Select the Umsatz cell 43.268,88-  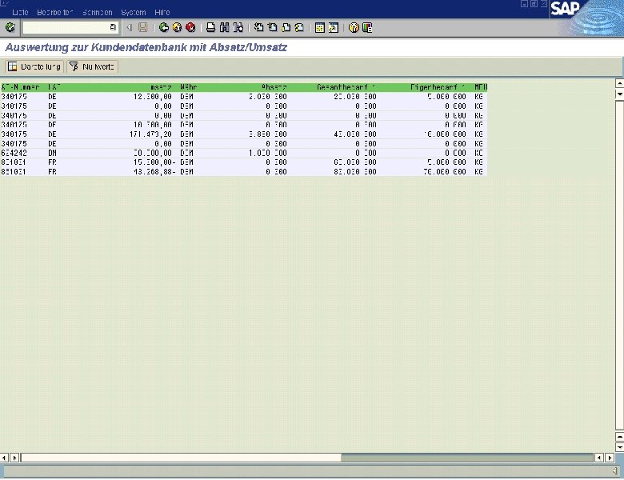pyautogui.click(x=154, y=171)
